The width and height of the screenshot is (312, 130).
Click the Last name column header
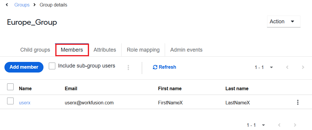pos(237,88)
